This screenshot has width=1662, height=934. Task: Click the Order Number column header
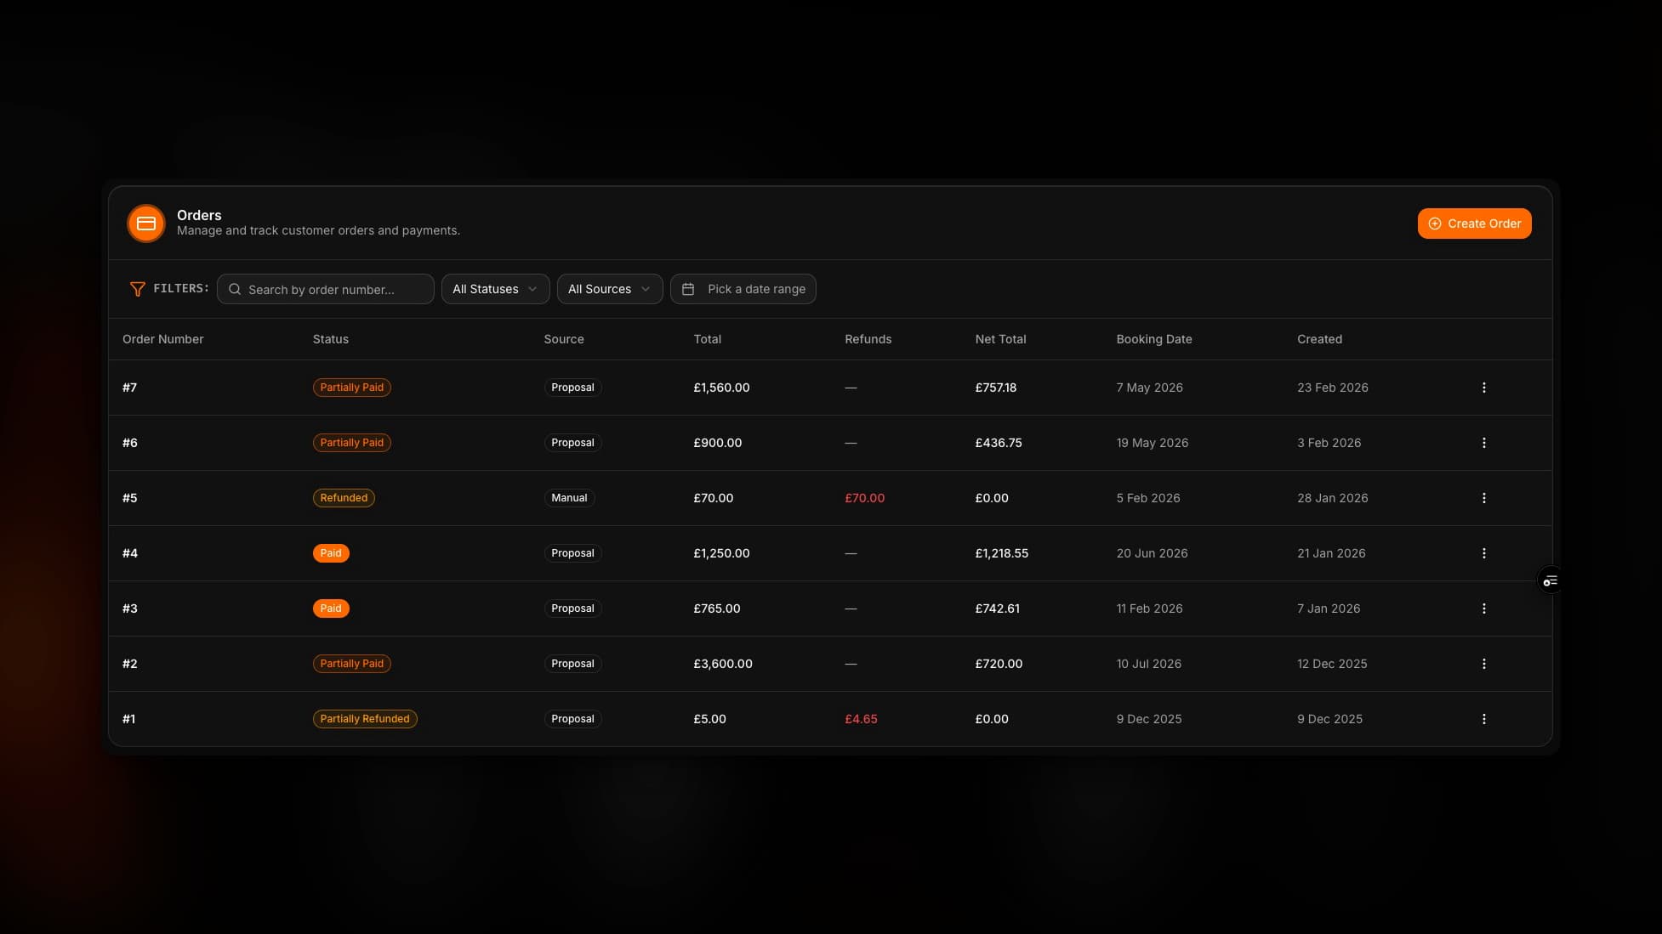tap(162, 338)
